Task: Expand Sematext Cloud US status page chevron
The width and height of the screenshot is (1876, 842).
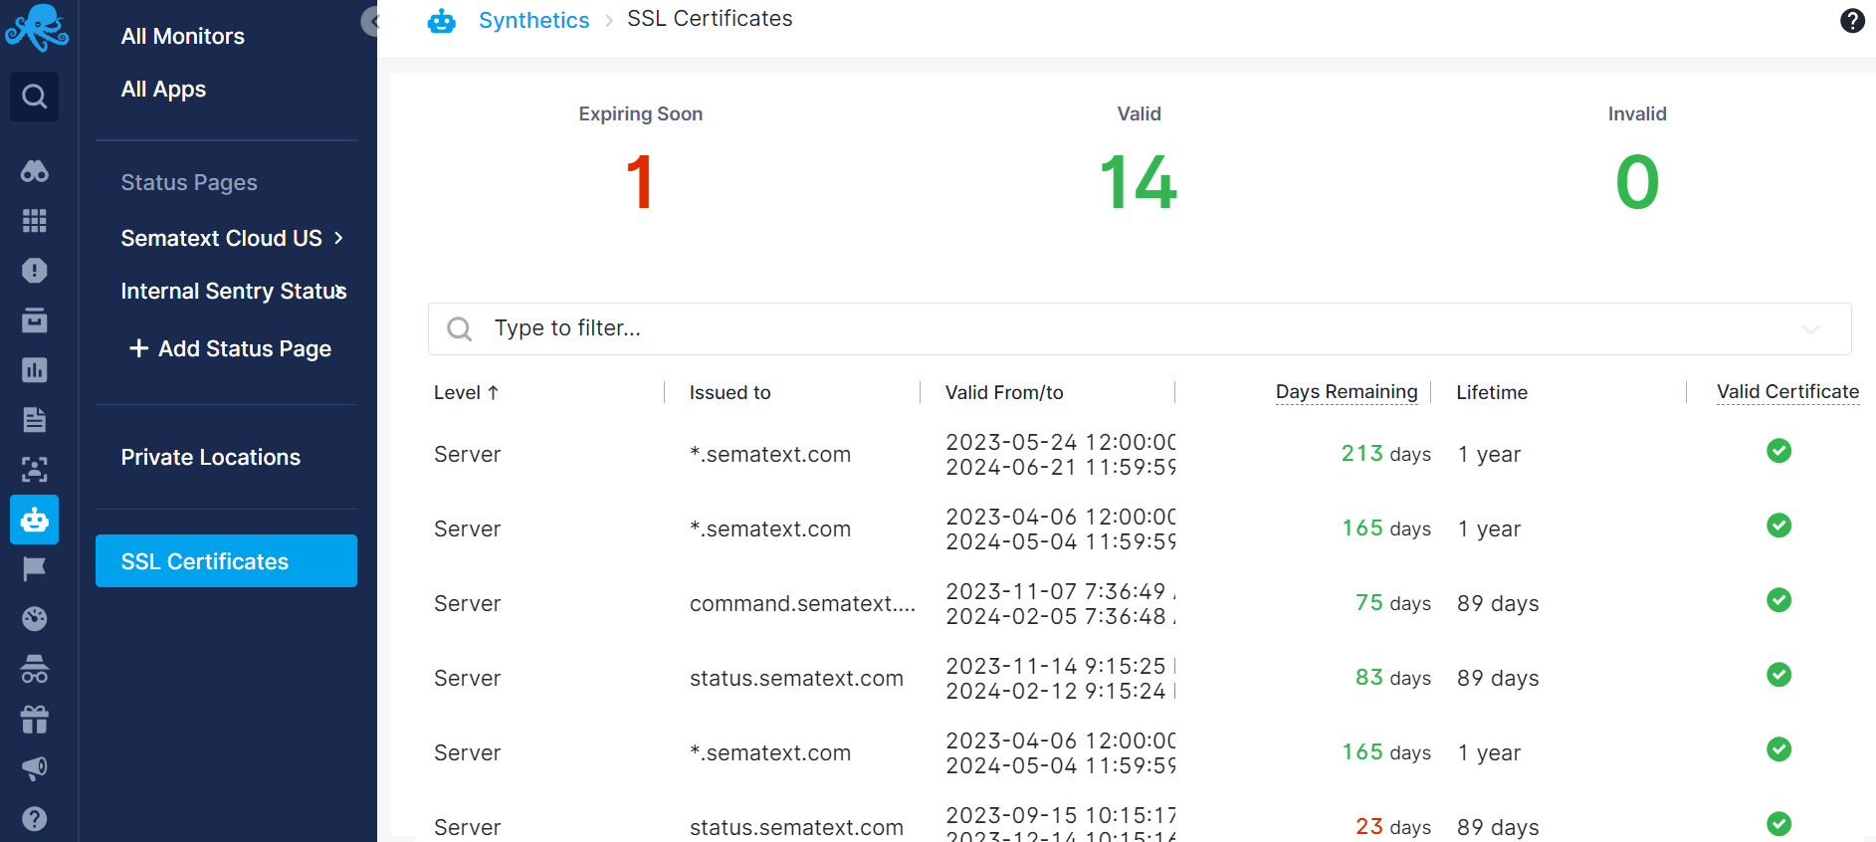Action: pos(338,238)
